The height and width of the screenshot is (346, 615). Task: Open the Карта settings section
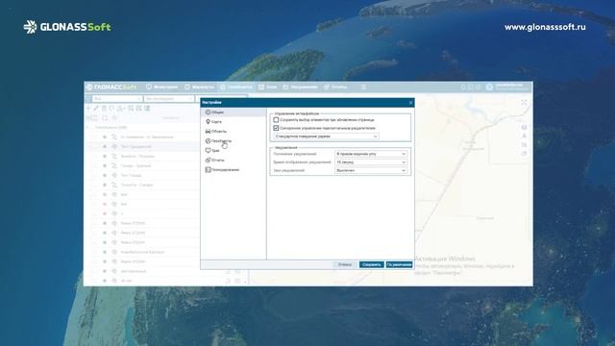pyautogui.click(x=233, y=122)
